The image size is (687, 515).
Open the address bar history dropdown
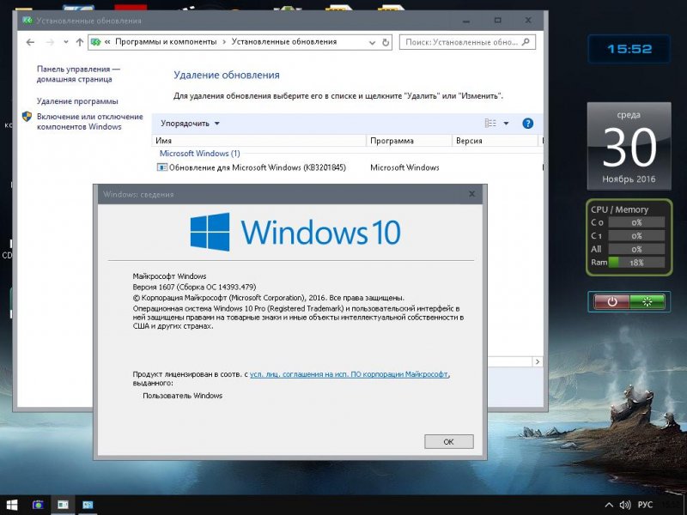(x=372, y=42)
